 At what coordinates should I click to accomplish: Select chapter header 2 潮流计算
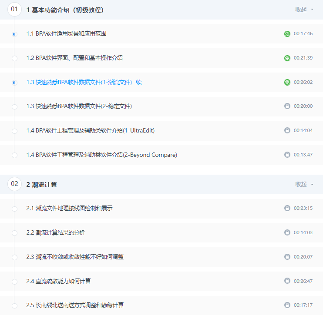click(x=42, y=185)
